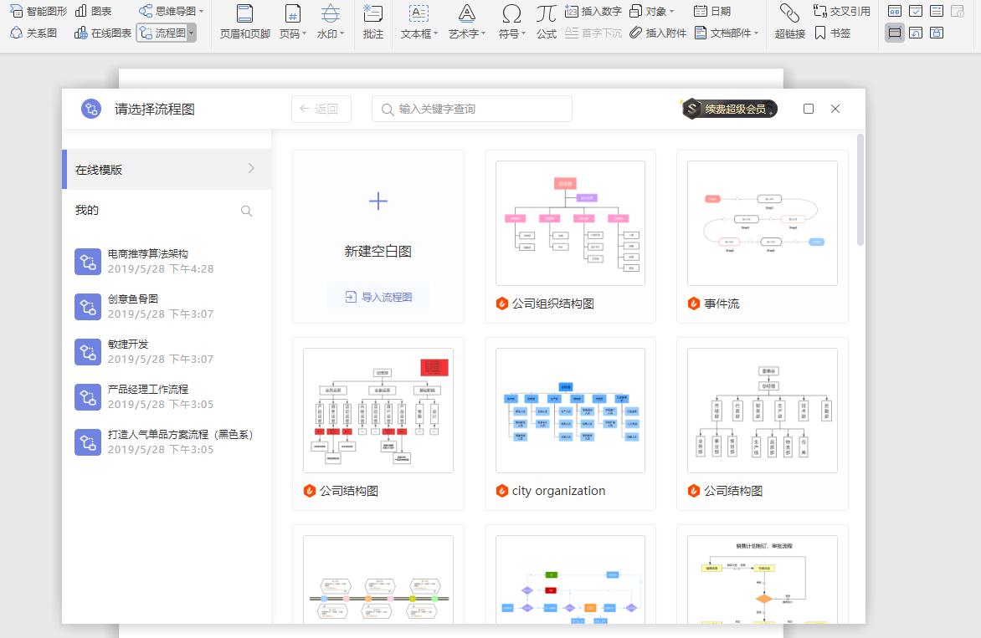The width and height of the screenshot is (981, 638).
Task: Insert a Hyperlink (超链接)
Action: (789, 21)
